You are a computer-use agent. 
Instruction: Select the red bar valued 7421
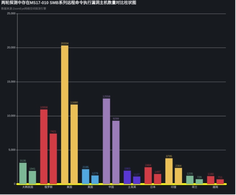click(x=53, y=158)
